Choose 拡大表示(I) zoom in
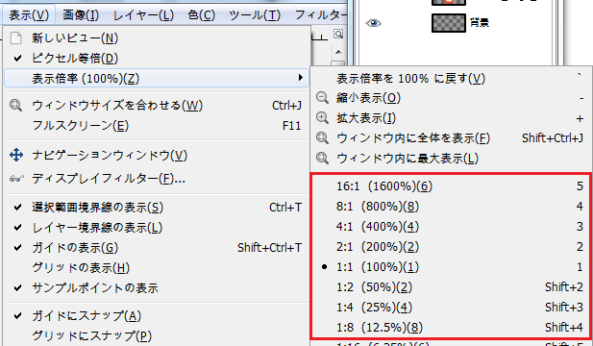Screen dimensions: 593x346 click(x=451, y=118)
